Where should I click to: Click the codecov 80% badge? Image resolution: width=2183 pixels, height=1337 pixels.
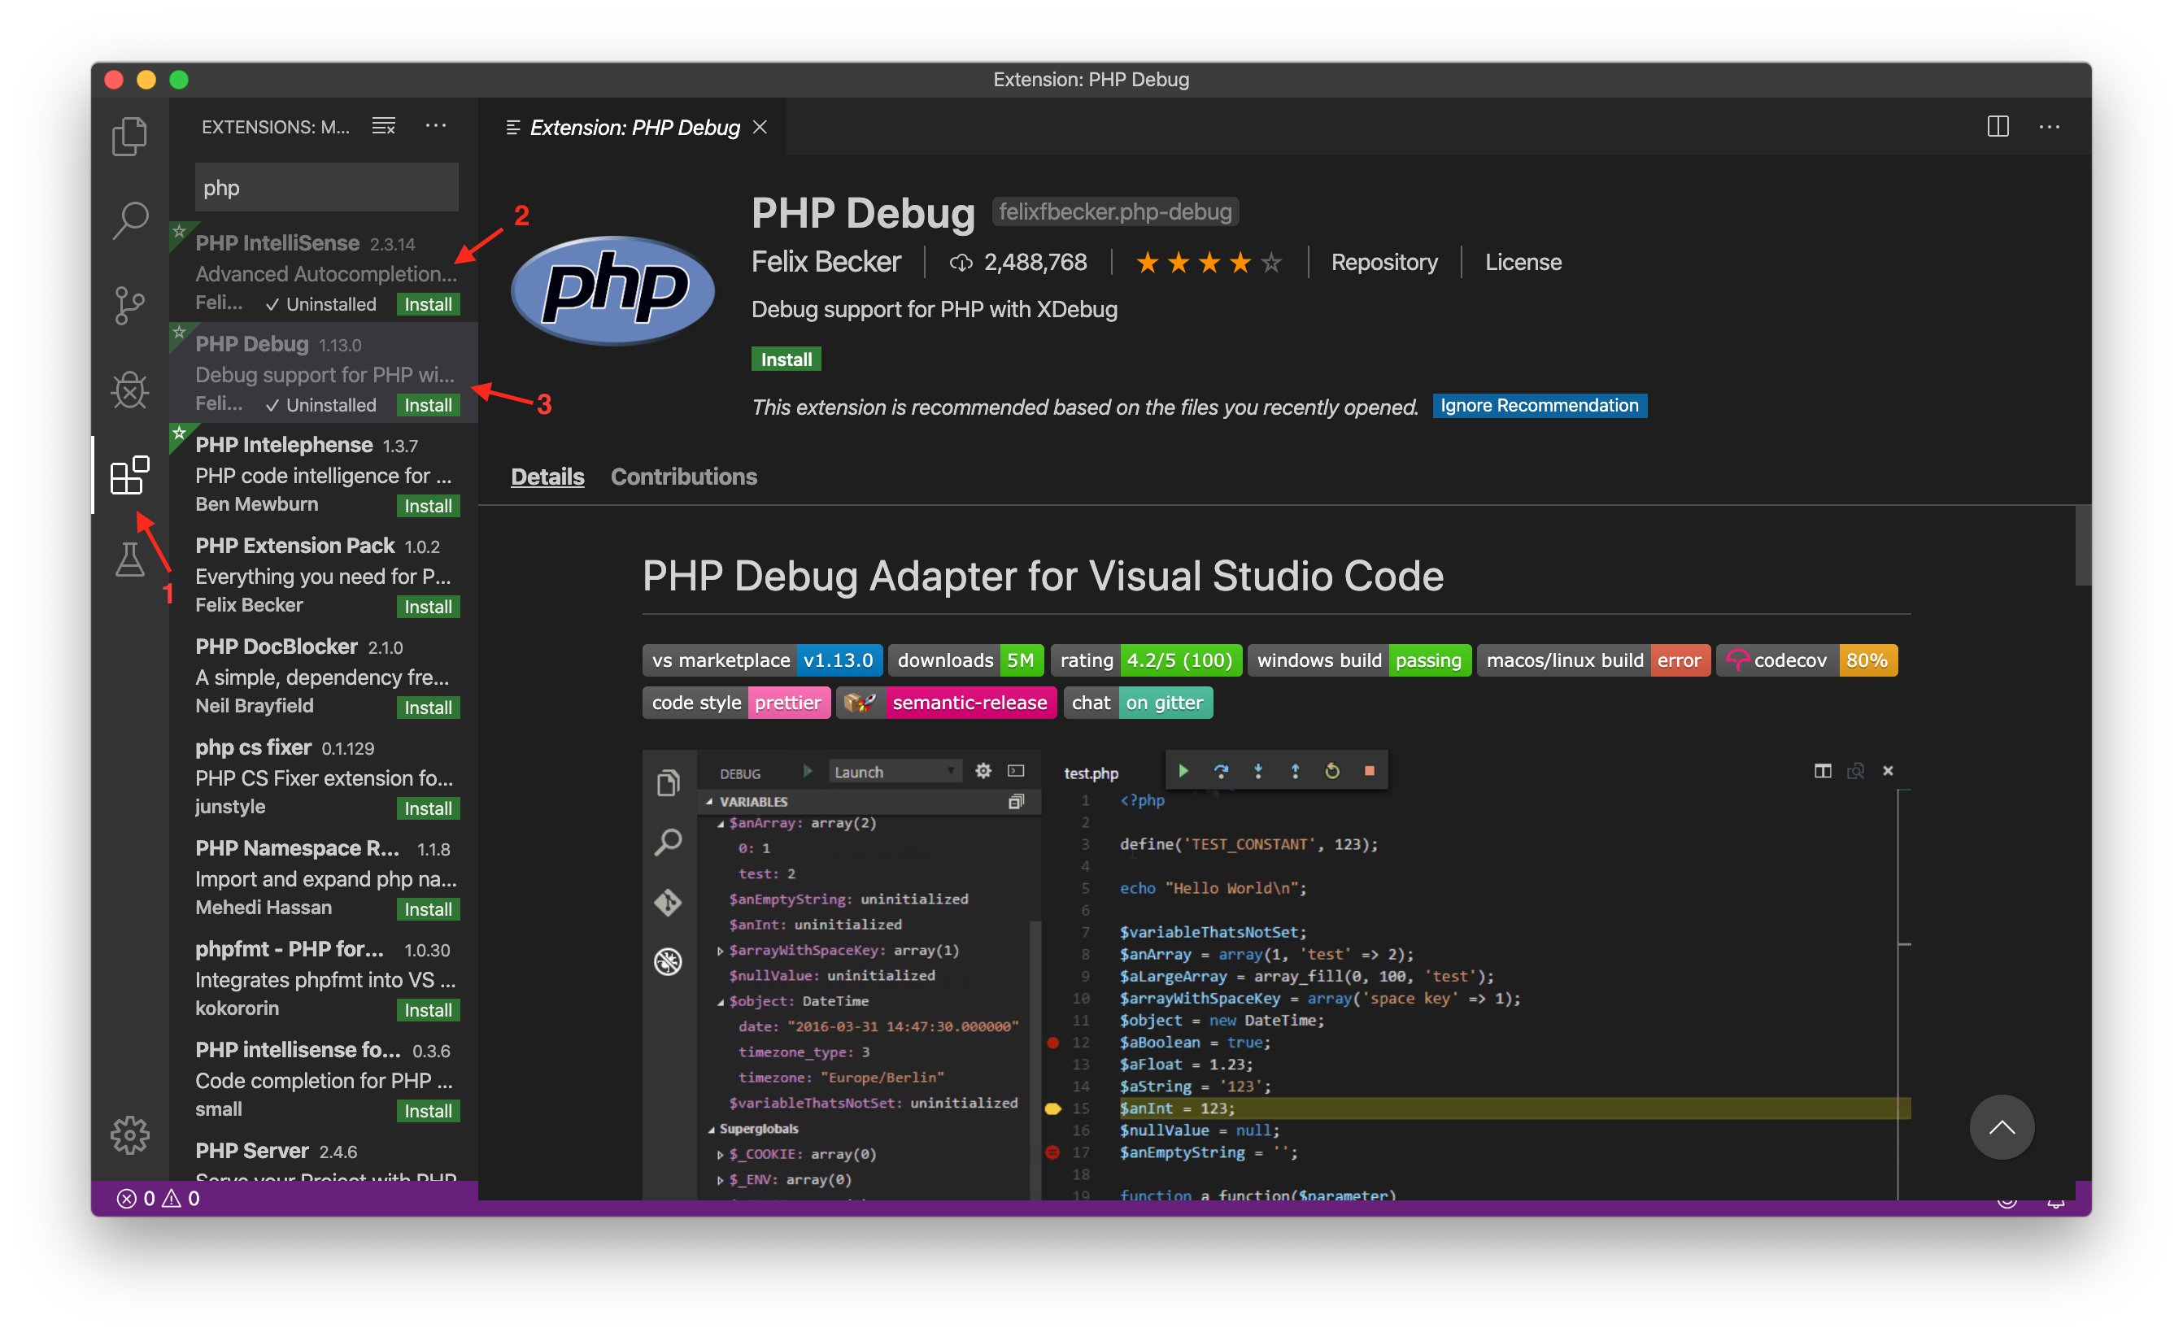1806,660
